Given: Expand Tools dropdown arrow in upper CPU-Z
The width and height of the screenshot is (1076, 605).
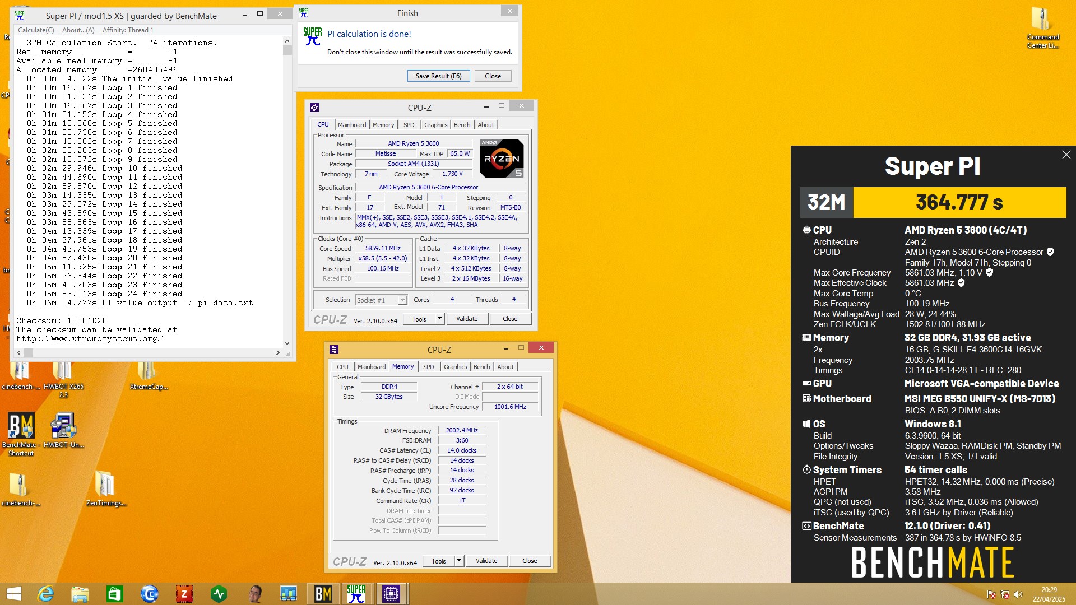Looking at the screenshot, I should (x=439, y=319).
